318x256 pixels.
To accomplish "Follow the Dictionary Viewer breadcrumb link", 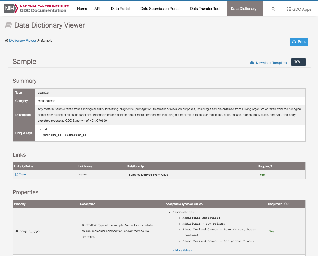I will pyautogui.click(x=23, y=41).
